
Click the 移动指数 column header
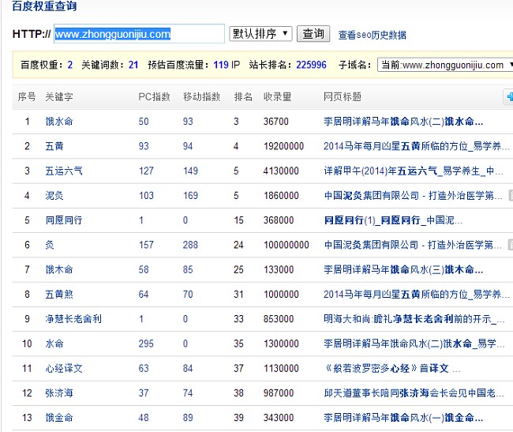click(201, 97)
